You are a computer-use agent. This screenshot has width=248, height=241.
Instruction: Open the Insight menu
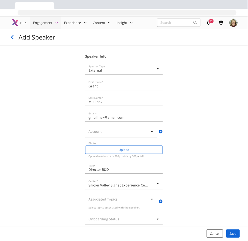tap(124, 23)
